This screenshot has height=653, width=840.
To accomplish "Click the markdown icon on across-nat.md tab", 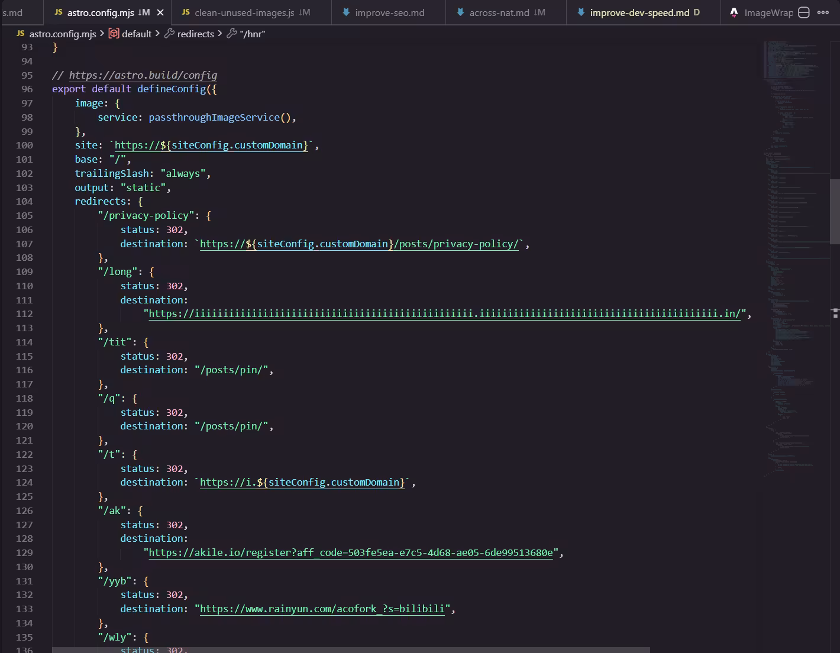I will coord(460,12).
